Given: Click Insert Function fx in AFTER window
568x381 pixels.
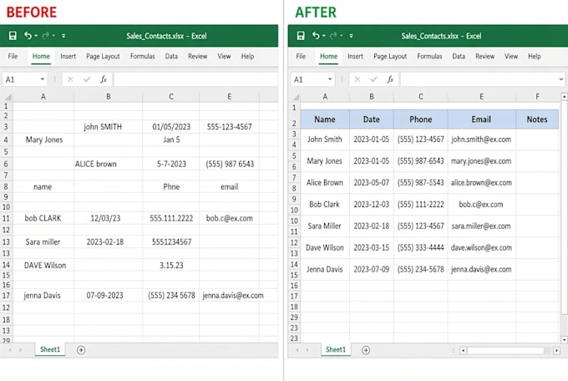Looking at the screenshot, I should 390,79.
